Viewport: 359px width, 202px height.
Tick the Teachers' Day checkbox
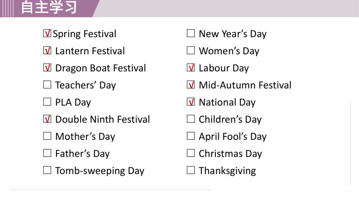tap(47, 84)
